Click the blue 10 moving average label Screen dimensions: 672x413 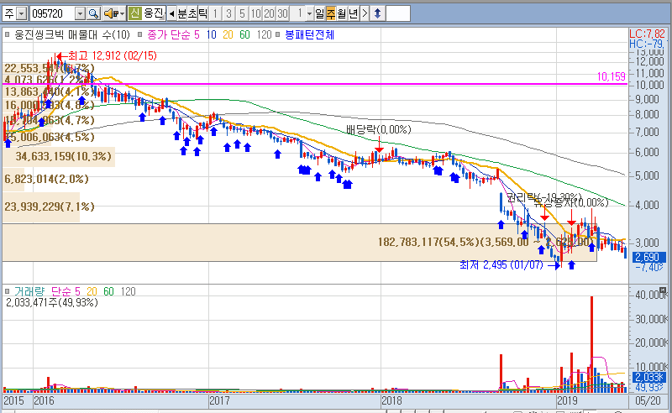[x=212, y=34]
